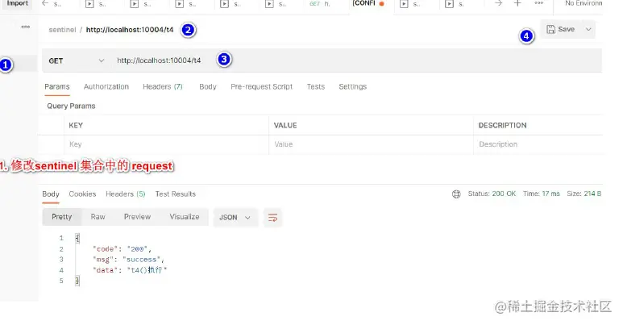Switch response view to Visualize

(185, 217)
